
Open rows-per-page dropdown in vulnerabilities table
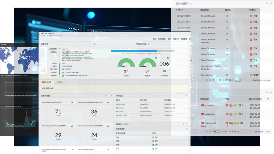(237, 80)
